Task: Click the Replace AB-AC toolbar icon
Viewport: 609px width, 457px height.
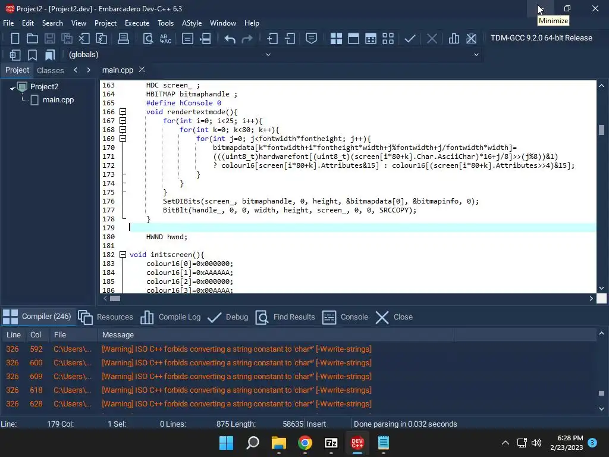Action: pos(165,39)
